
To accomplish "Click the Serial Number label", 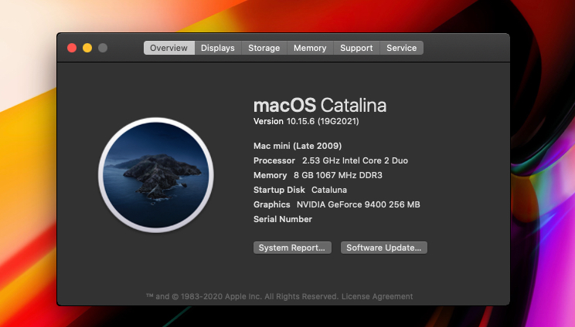I will point(283,219).
